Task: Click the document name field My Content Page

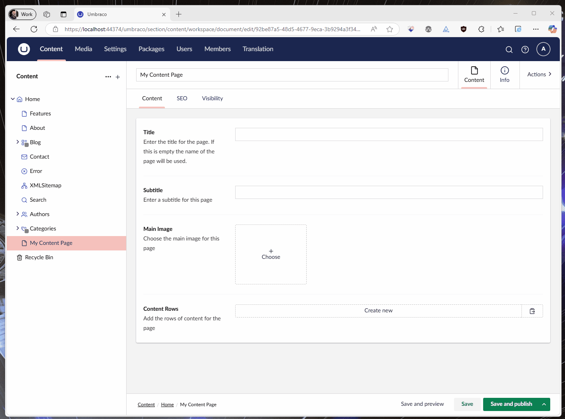Action: [x=292, y=75]
